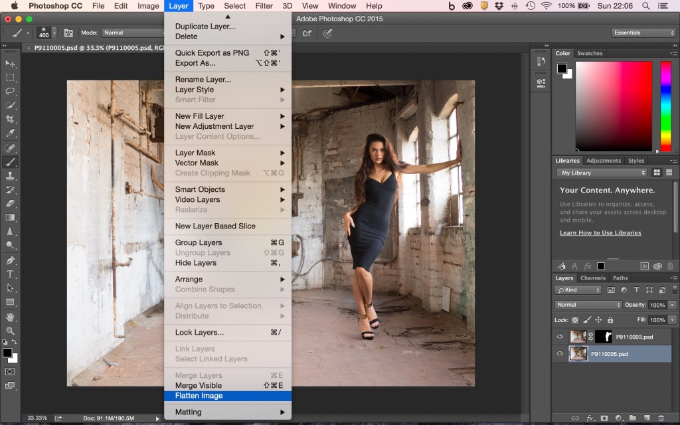Open the Kind filter dropdown
The image size is (680, 425).
[577, 290]
